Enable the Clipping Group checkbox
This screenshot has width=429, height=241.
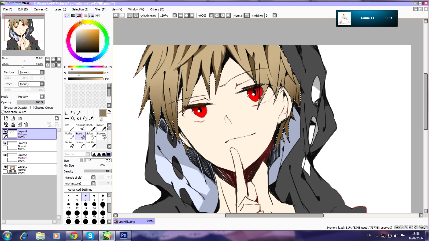[32, 108]
